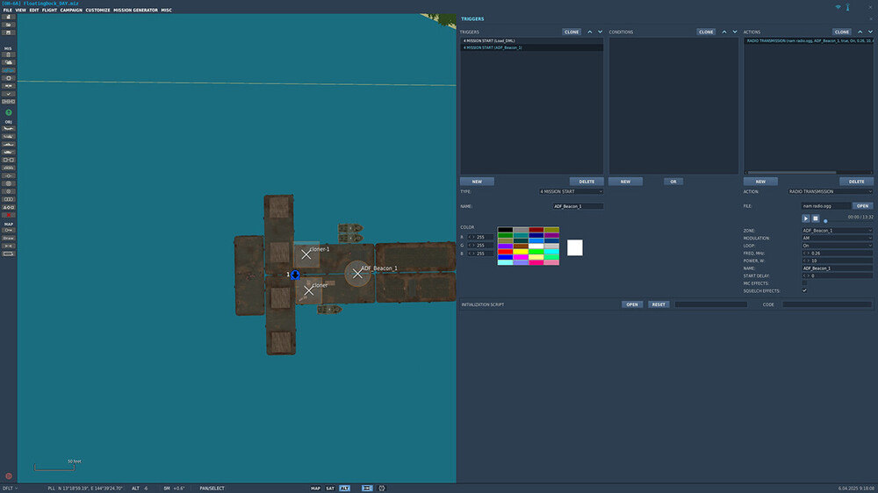
Task: Click the trigger NAME field ADF_Beacon_1
Action: (578, 206)
